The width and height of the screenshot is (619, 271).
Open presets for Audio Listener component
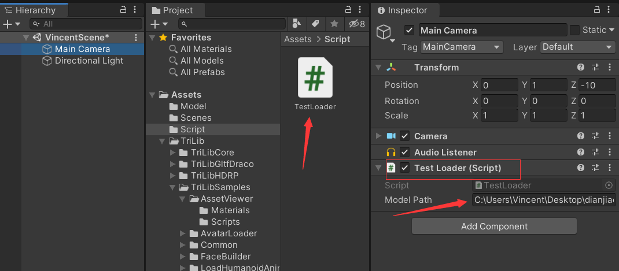(x=595, y=152)
